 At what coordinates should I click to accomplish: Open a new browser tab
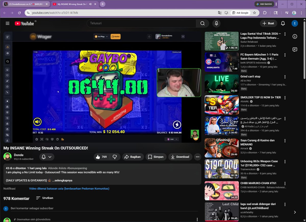tap(103, 4)
